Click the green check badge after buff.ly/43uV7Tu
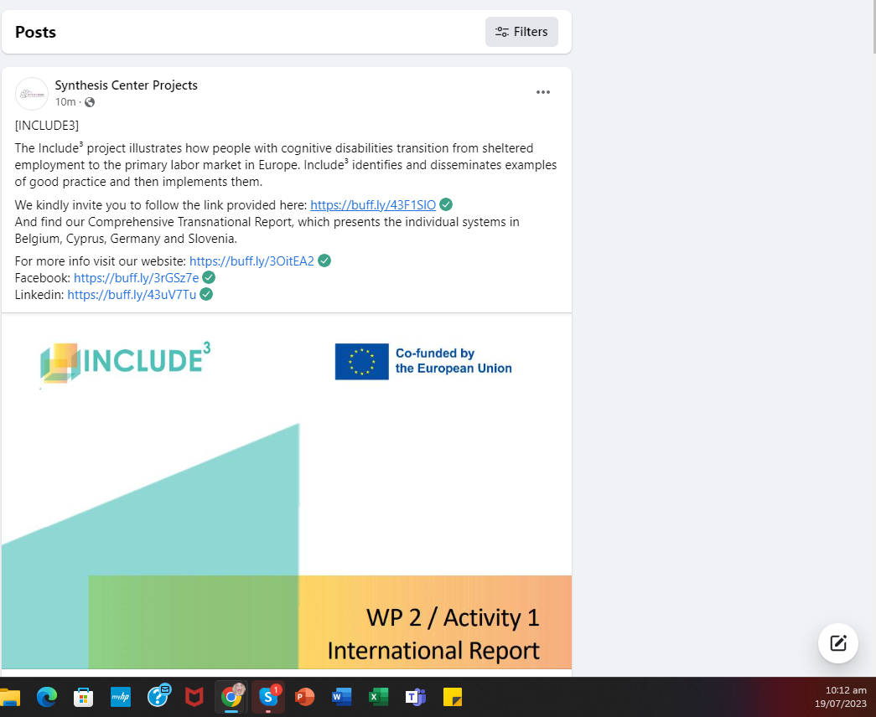The image size is (876, 717). coord(206,294)
